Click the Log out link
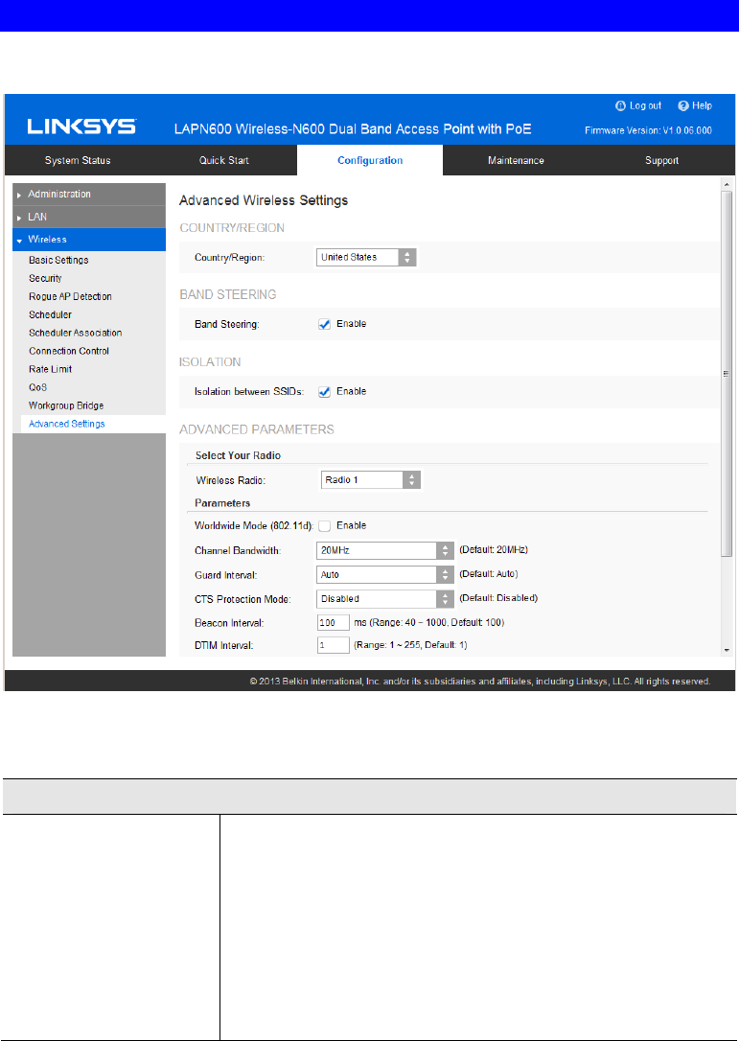Viewport: 739px width, 1041px height. click(638, 105)
